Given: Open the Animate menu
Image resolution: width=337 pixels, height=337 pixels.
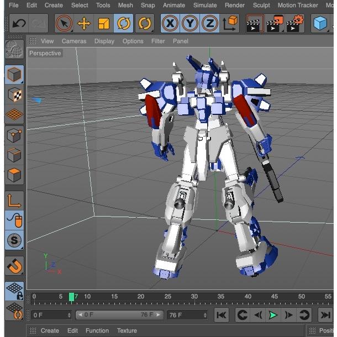Looking at the screenshot, I should pos(173,5).
